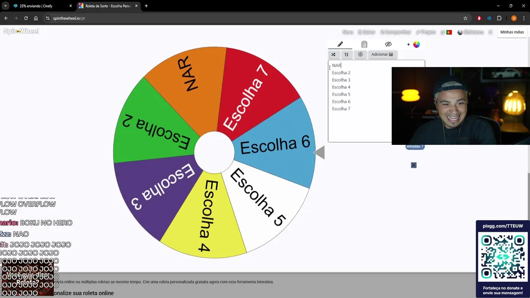Go to browser home page
The image size is (530, 298).
pyautogui.click(x=36, y=18)
